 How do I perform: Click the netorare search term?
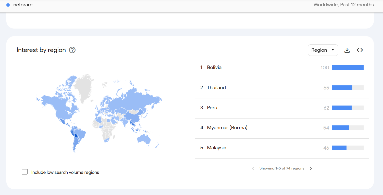[x=23, y=5]
